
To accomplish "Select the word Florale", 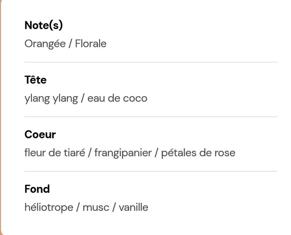I will click(x=91, y=44).
